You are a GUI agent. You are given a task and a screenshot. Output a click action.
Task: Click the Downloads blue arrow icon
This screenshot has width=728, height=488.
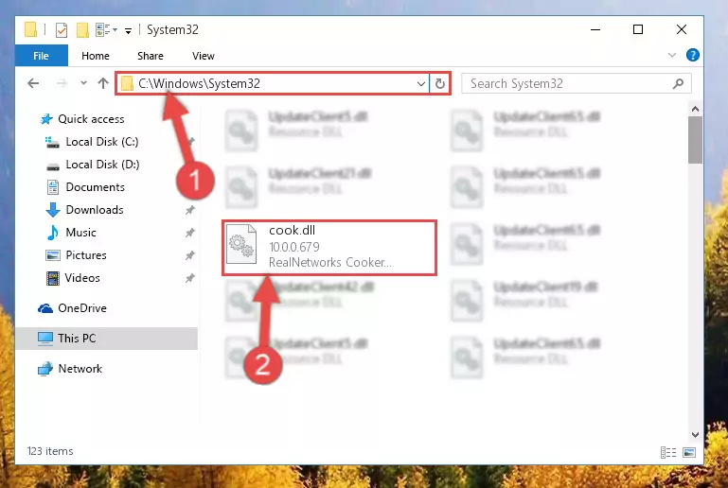coord(53,210)
